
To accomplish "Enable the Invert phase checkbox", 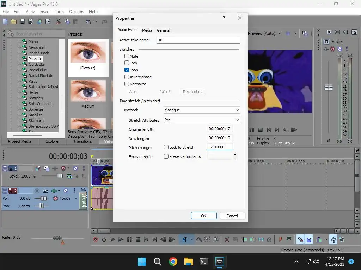I will tap(127, 77).
